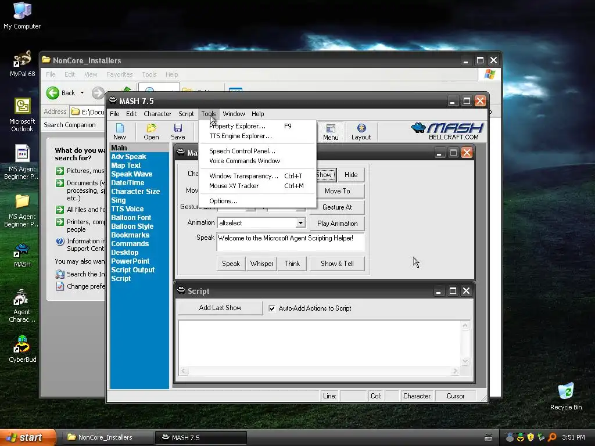Select Mouse XY Tracker menu entry
Image resolution: width=595 pixels, height=446 pixels.
coord(257,186)
